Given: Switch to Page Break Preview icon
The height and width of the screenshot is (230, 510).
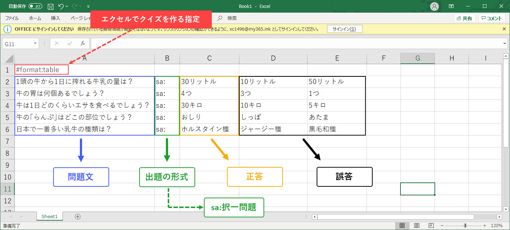Looking at the screenshot, I should (x=430, y=226).
